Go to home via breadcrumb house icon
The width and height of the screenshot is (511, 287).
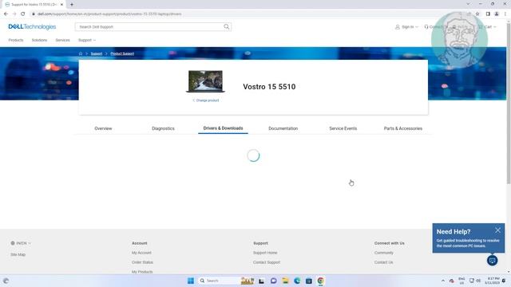[81, 53]
